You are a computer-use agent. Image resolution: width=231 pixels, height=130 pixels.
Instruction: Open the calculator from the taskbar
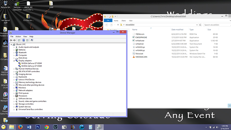[90, 127]
